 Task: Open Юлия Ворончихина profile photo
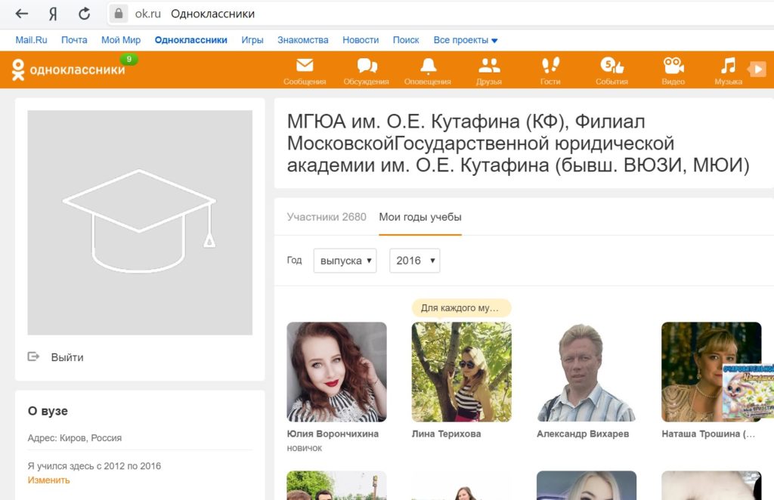[x=336, y=372]
